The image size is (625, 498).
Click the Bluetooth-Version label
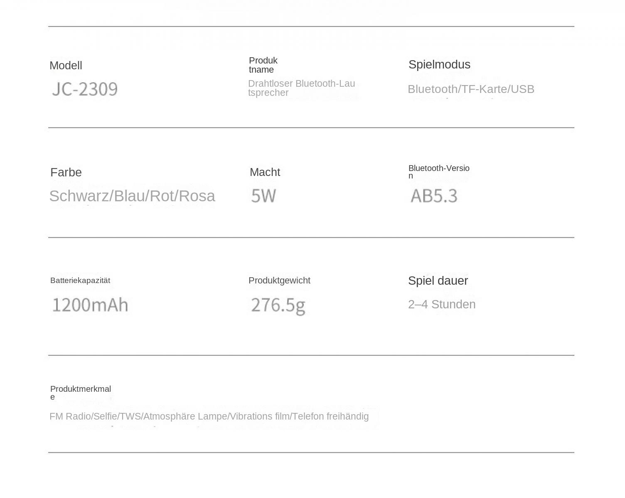click(439, 171)
